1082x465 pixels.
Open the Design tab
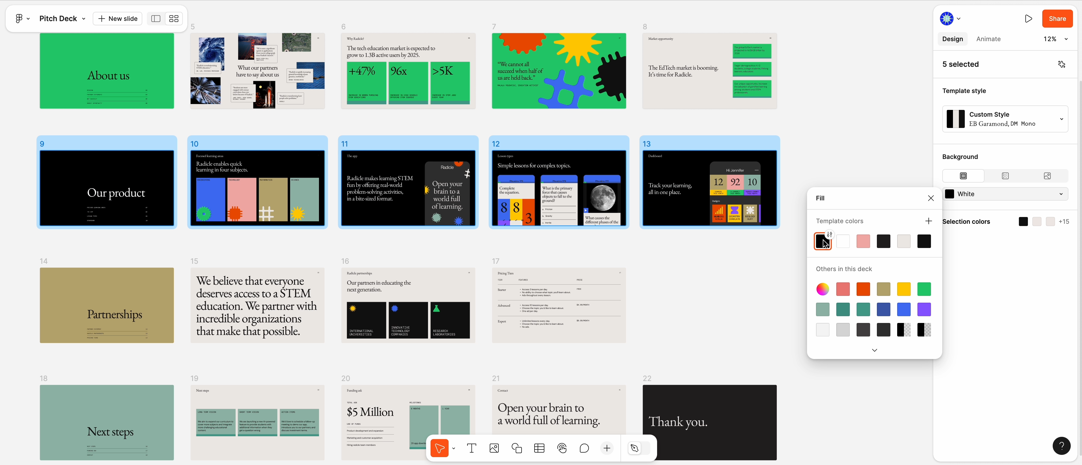click(x=952, y=39)
